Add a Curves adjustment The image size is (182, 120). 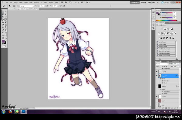coord(168,29)
